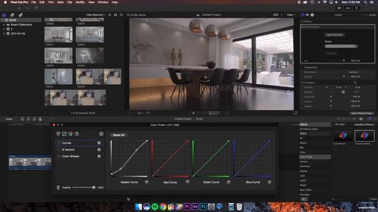Launch Premiere Pro from the Dock
This screenshot has height=212, width=378.
click(187, 207)
